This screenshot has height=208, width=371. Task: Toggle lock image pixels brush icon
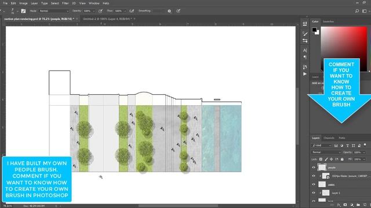[x=326, y=159]
